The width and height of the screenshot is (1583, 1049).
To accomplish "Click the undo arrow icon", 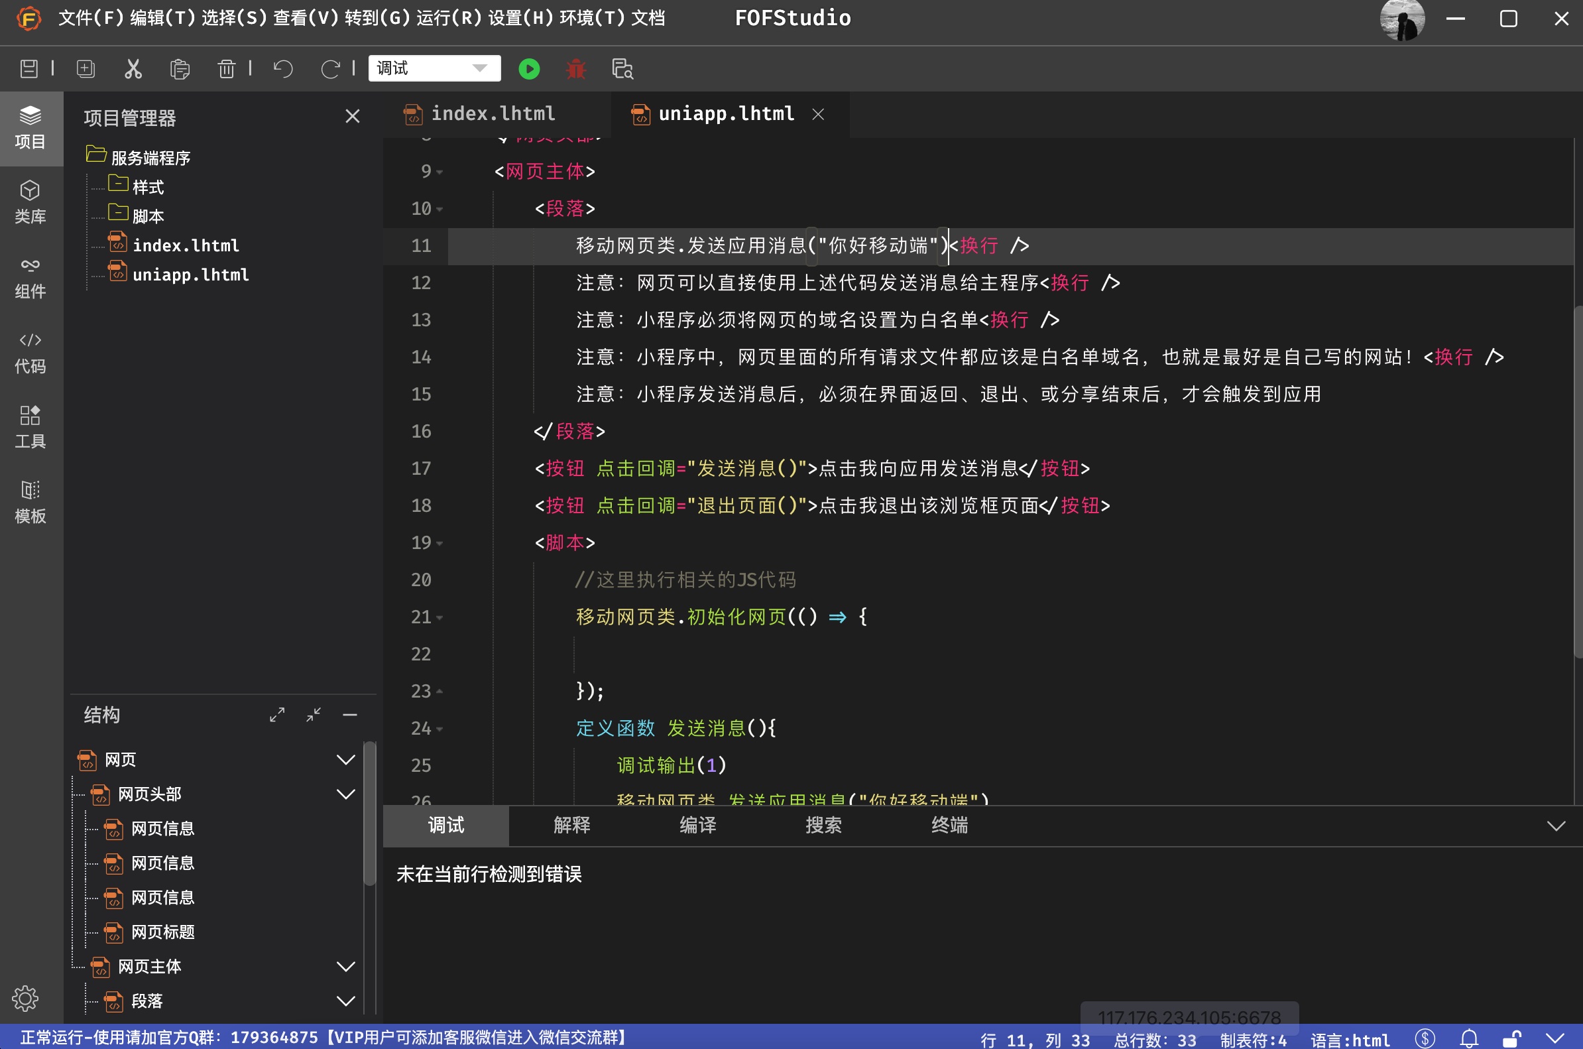I will [x=284, y=69].
